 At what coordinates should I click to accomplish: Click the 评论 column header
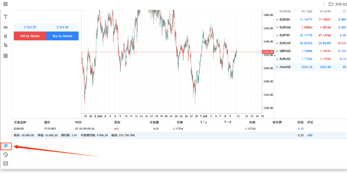click(310, 122)
